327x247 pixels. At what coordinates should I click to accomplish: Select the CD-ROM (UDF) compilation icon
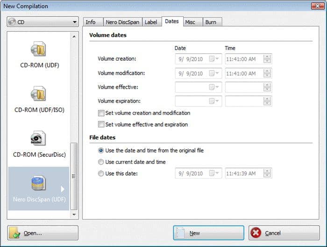[38, 49]
